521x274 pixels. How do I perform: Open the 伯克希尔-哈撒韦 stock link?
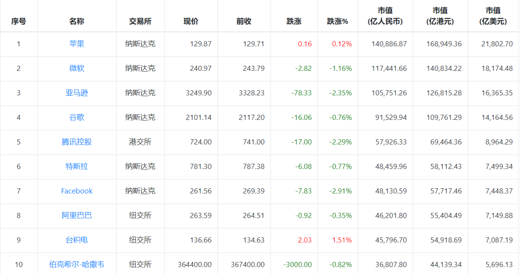[x=77, y=265]
